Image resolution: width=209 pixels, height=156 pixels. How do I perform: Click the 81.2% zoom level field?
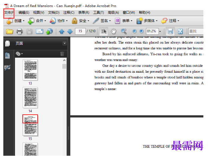pos(152,31)
